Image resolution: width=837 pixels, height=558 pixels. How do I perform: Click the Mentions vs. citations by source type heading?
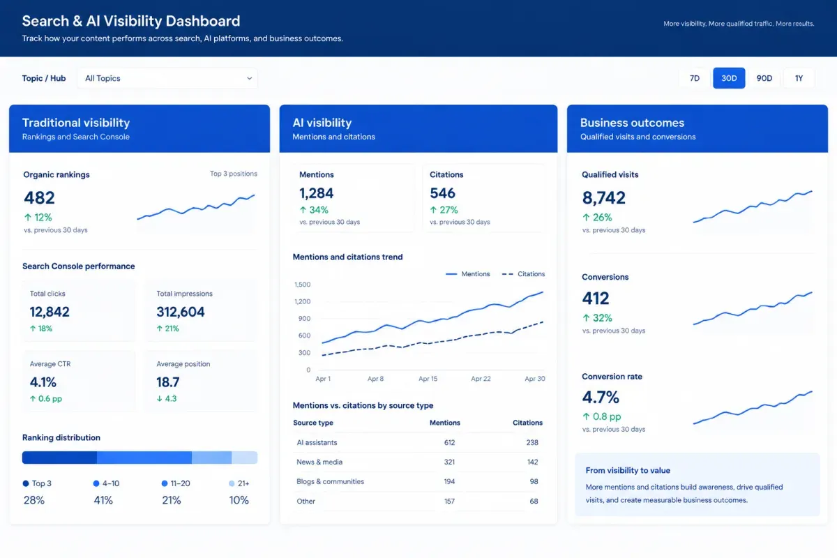click(363, 405)
